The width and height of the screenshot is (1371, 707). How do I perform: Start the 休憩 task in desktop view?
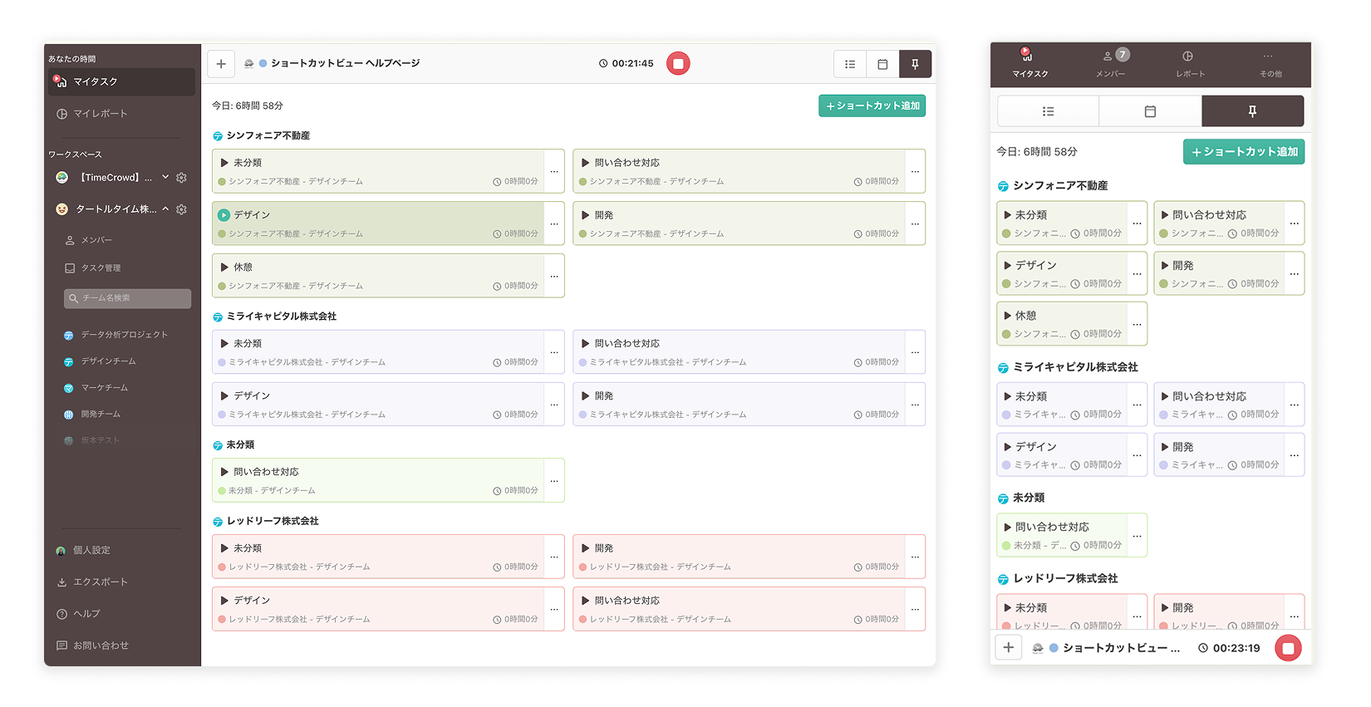click(x=225, y=268)
